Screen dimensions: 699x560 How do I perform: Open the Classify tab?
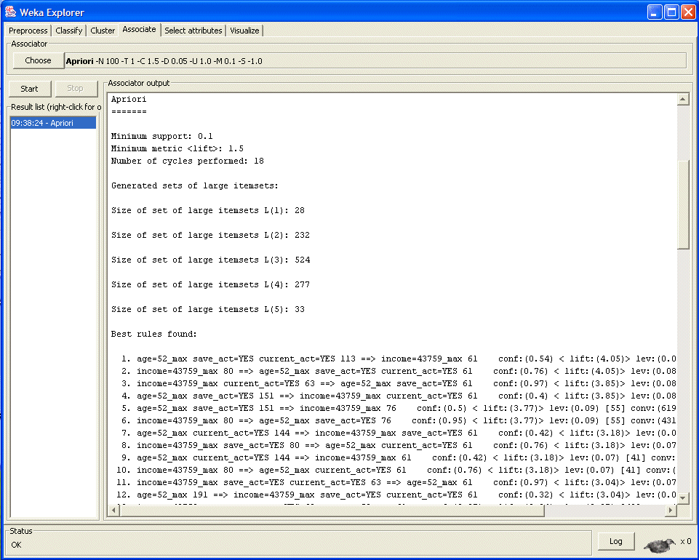click(69, 31)
